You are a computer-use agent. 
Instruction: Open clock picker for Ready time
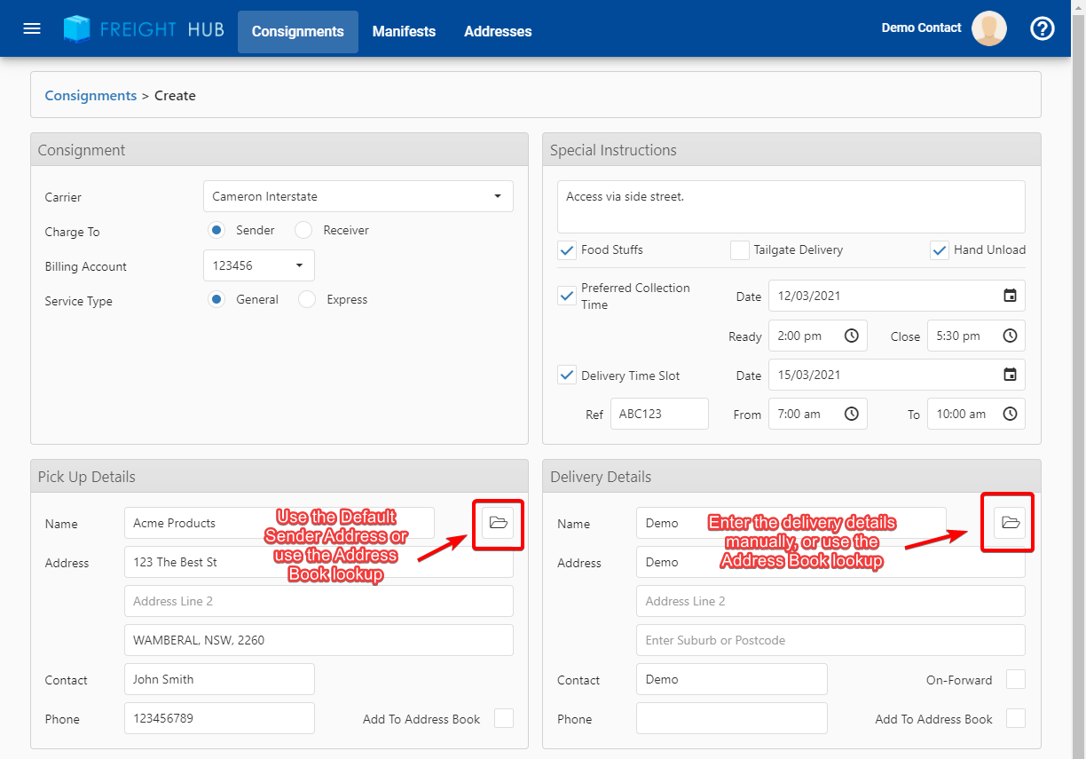[851, 336]
